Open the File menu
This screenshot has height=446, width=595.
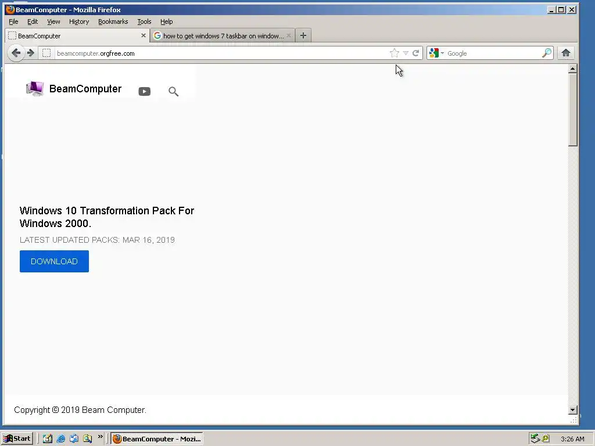(x=13, y=21)
